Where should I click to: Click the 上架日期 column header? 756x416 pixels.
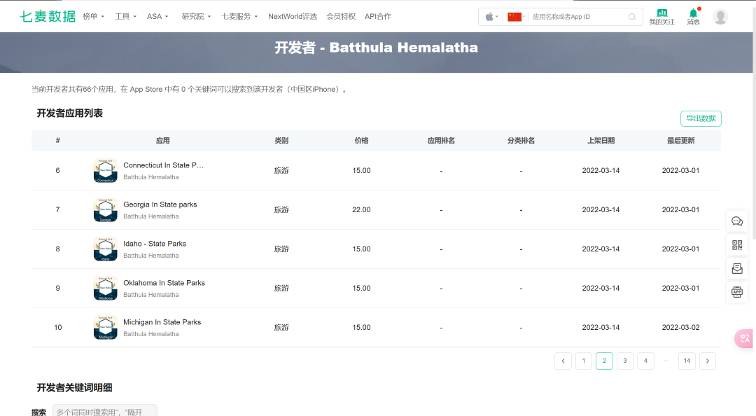pos(601,141)
